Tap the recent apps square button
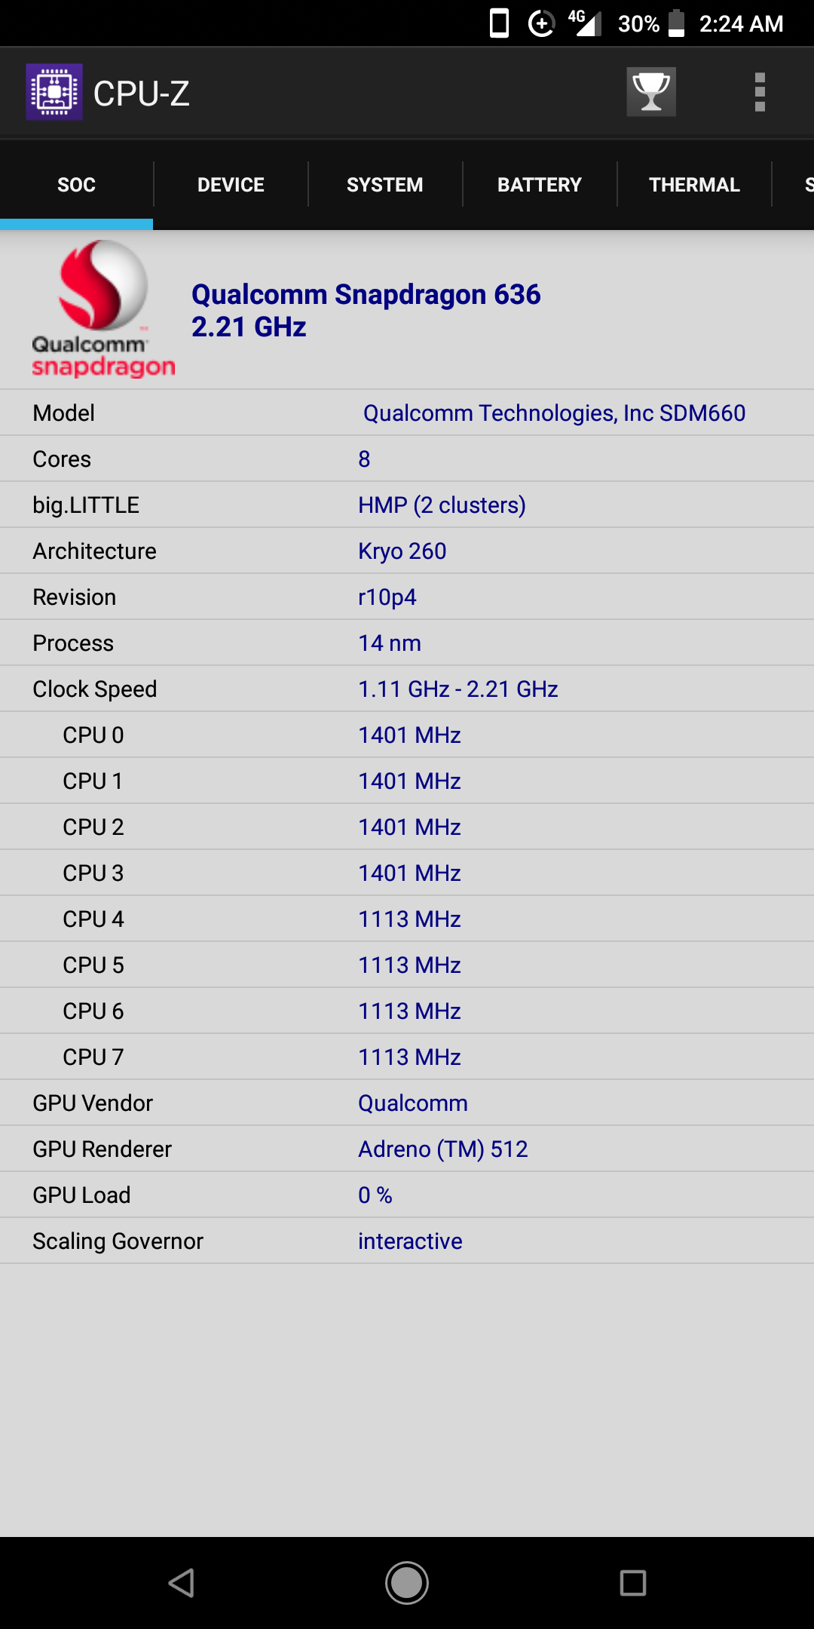The image size is (814, 1629). (633, 1583)
